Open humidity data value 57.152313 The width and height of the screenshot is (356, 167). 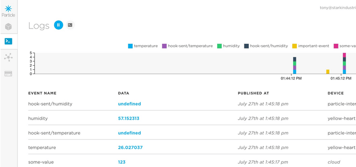pyautogui.click(x=128, y=118)
